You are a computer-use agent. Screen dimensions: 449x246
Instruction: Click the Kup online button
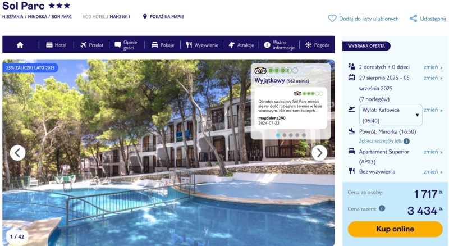[x=395, y=229]
